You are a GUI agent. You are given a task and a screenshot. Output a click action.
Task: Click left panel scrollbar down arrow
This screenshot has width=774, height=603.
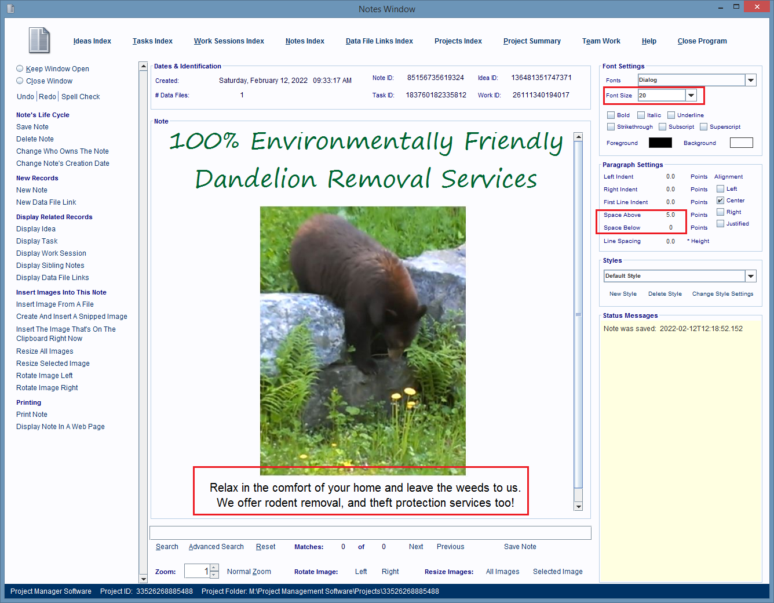[143, 579]
